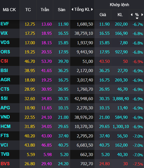Image resolution: width=144 pixels, height=168 pixels.
Task: Open the HCM stock symbol
Action: click(x=6, y=126)
